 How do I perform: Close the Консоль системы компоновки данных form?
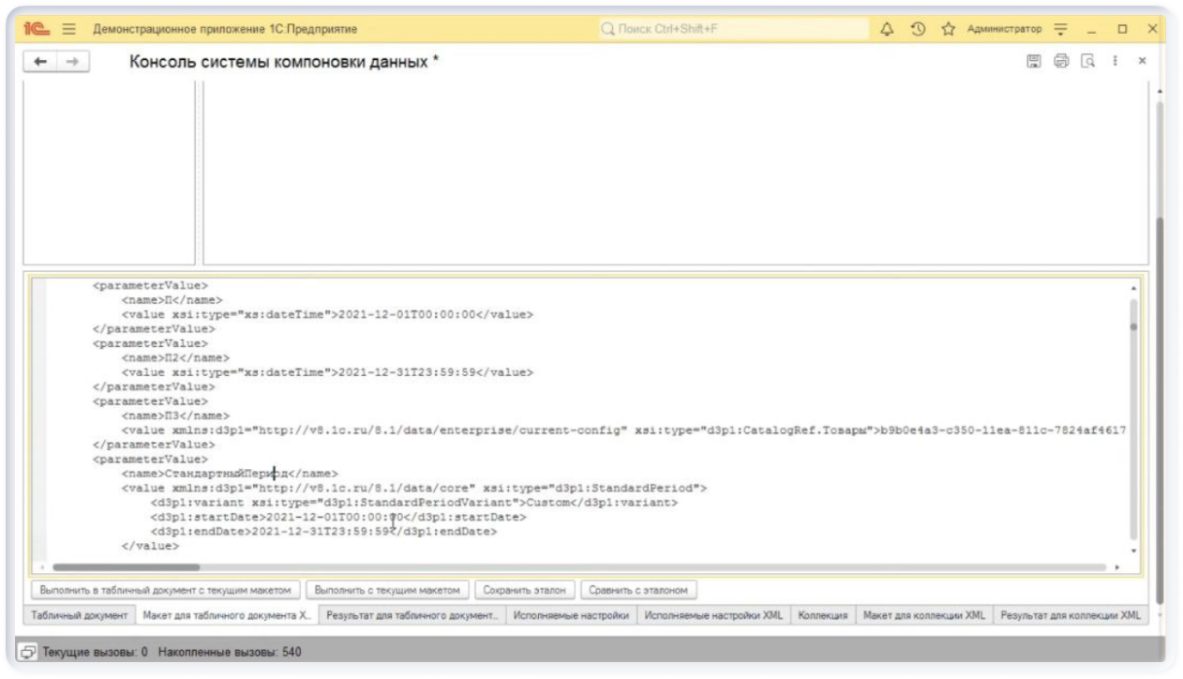click(x=1142, y=61)
